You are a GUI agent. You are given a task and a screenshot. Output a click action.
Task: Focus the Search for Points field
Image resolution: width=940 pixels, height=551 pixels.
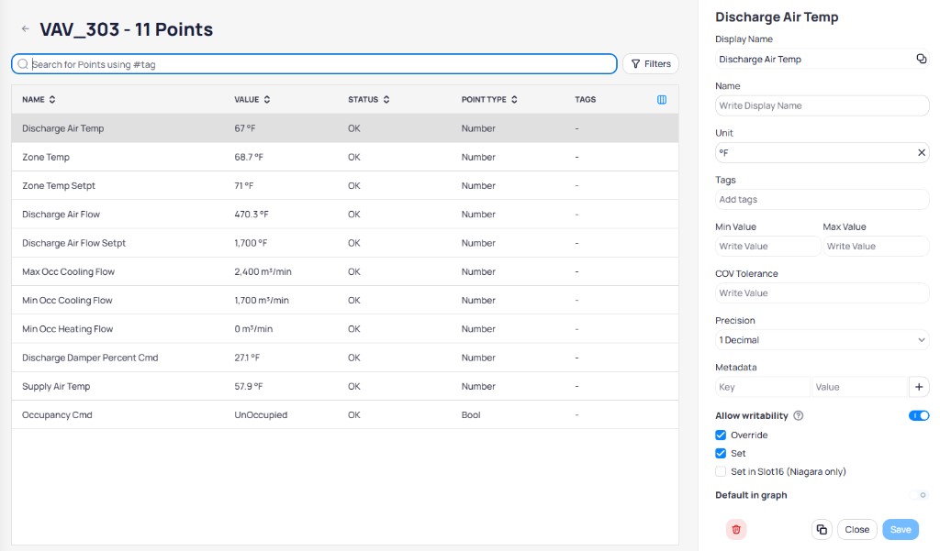(314, 64)
